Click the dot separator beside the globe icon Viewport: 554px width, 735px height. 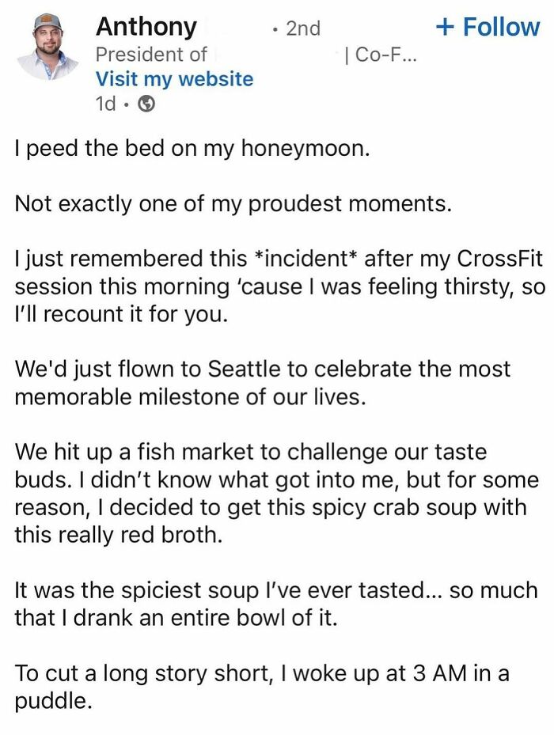(128, 104)
